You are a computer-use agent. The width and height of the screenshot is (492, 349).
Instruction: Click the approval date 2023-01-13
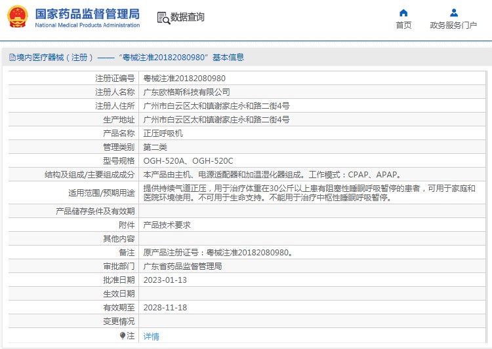click(165, 280)
